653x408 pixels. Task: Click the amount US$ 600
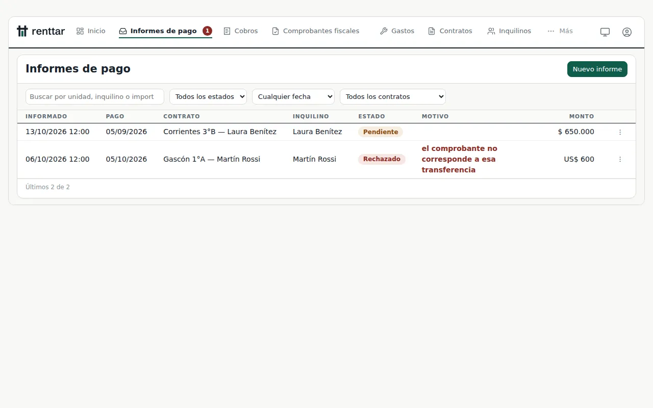[x=579, y=159]
